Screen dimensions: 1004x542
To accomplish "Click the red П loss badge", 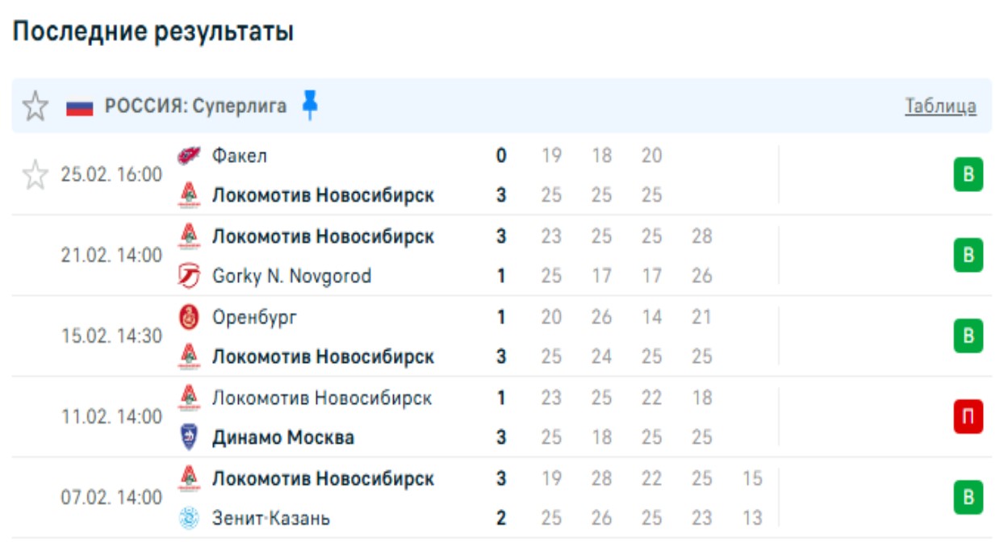I will pos(968,417).
